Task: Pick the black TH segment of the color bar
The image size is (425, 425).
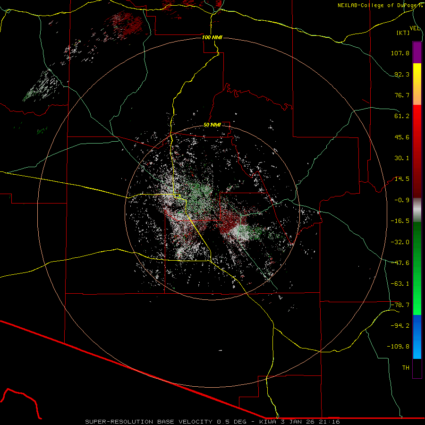Action: (417, 368)
